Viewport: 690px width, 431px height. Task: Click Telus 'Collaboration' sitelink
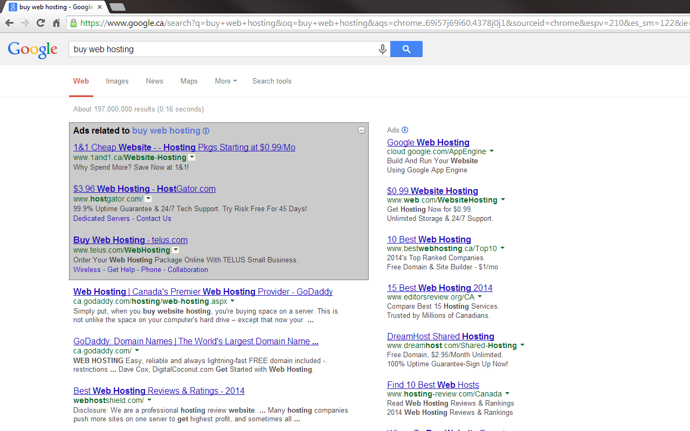tap(188, 269)
